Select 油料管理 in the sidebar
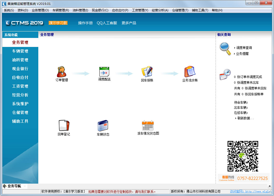The image size is (274, 196). click(x=20, y=60)
